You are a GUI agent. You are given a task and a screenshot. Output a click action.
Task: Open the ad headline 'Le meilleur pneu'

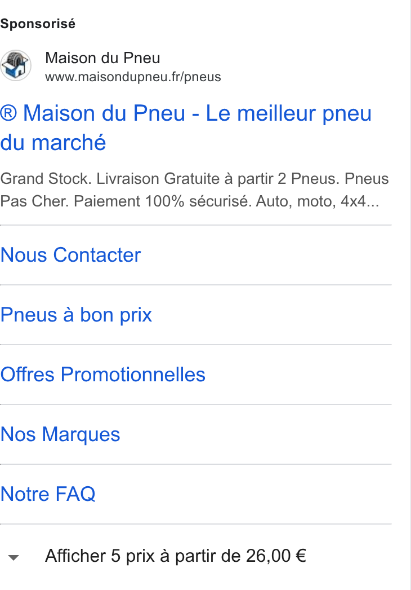[x=186, y=127]
